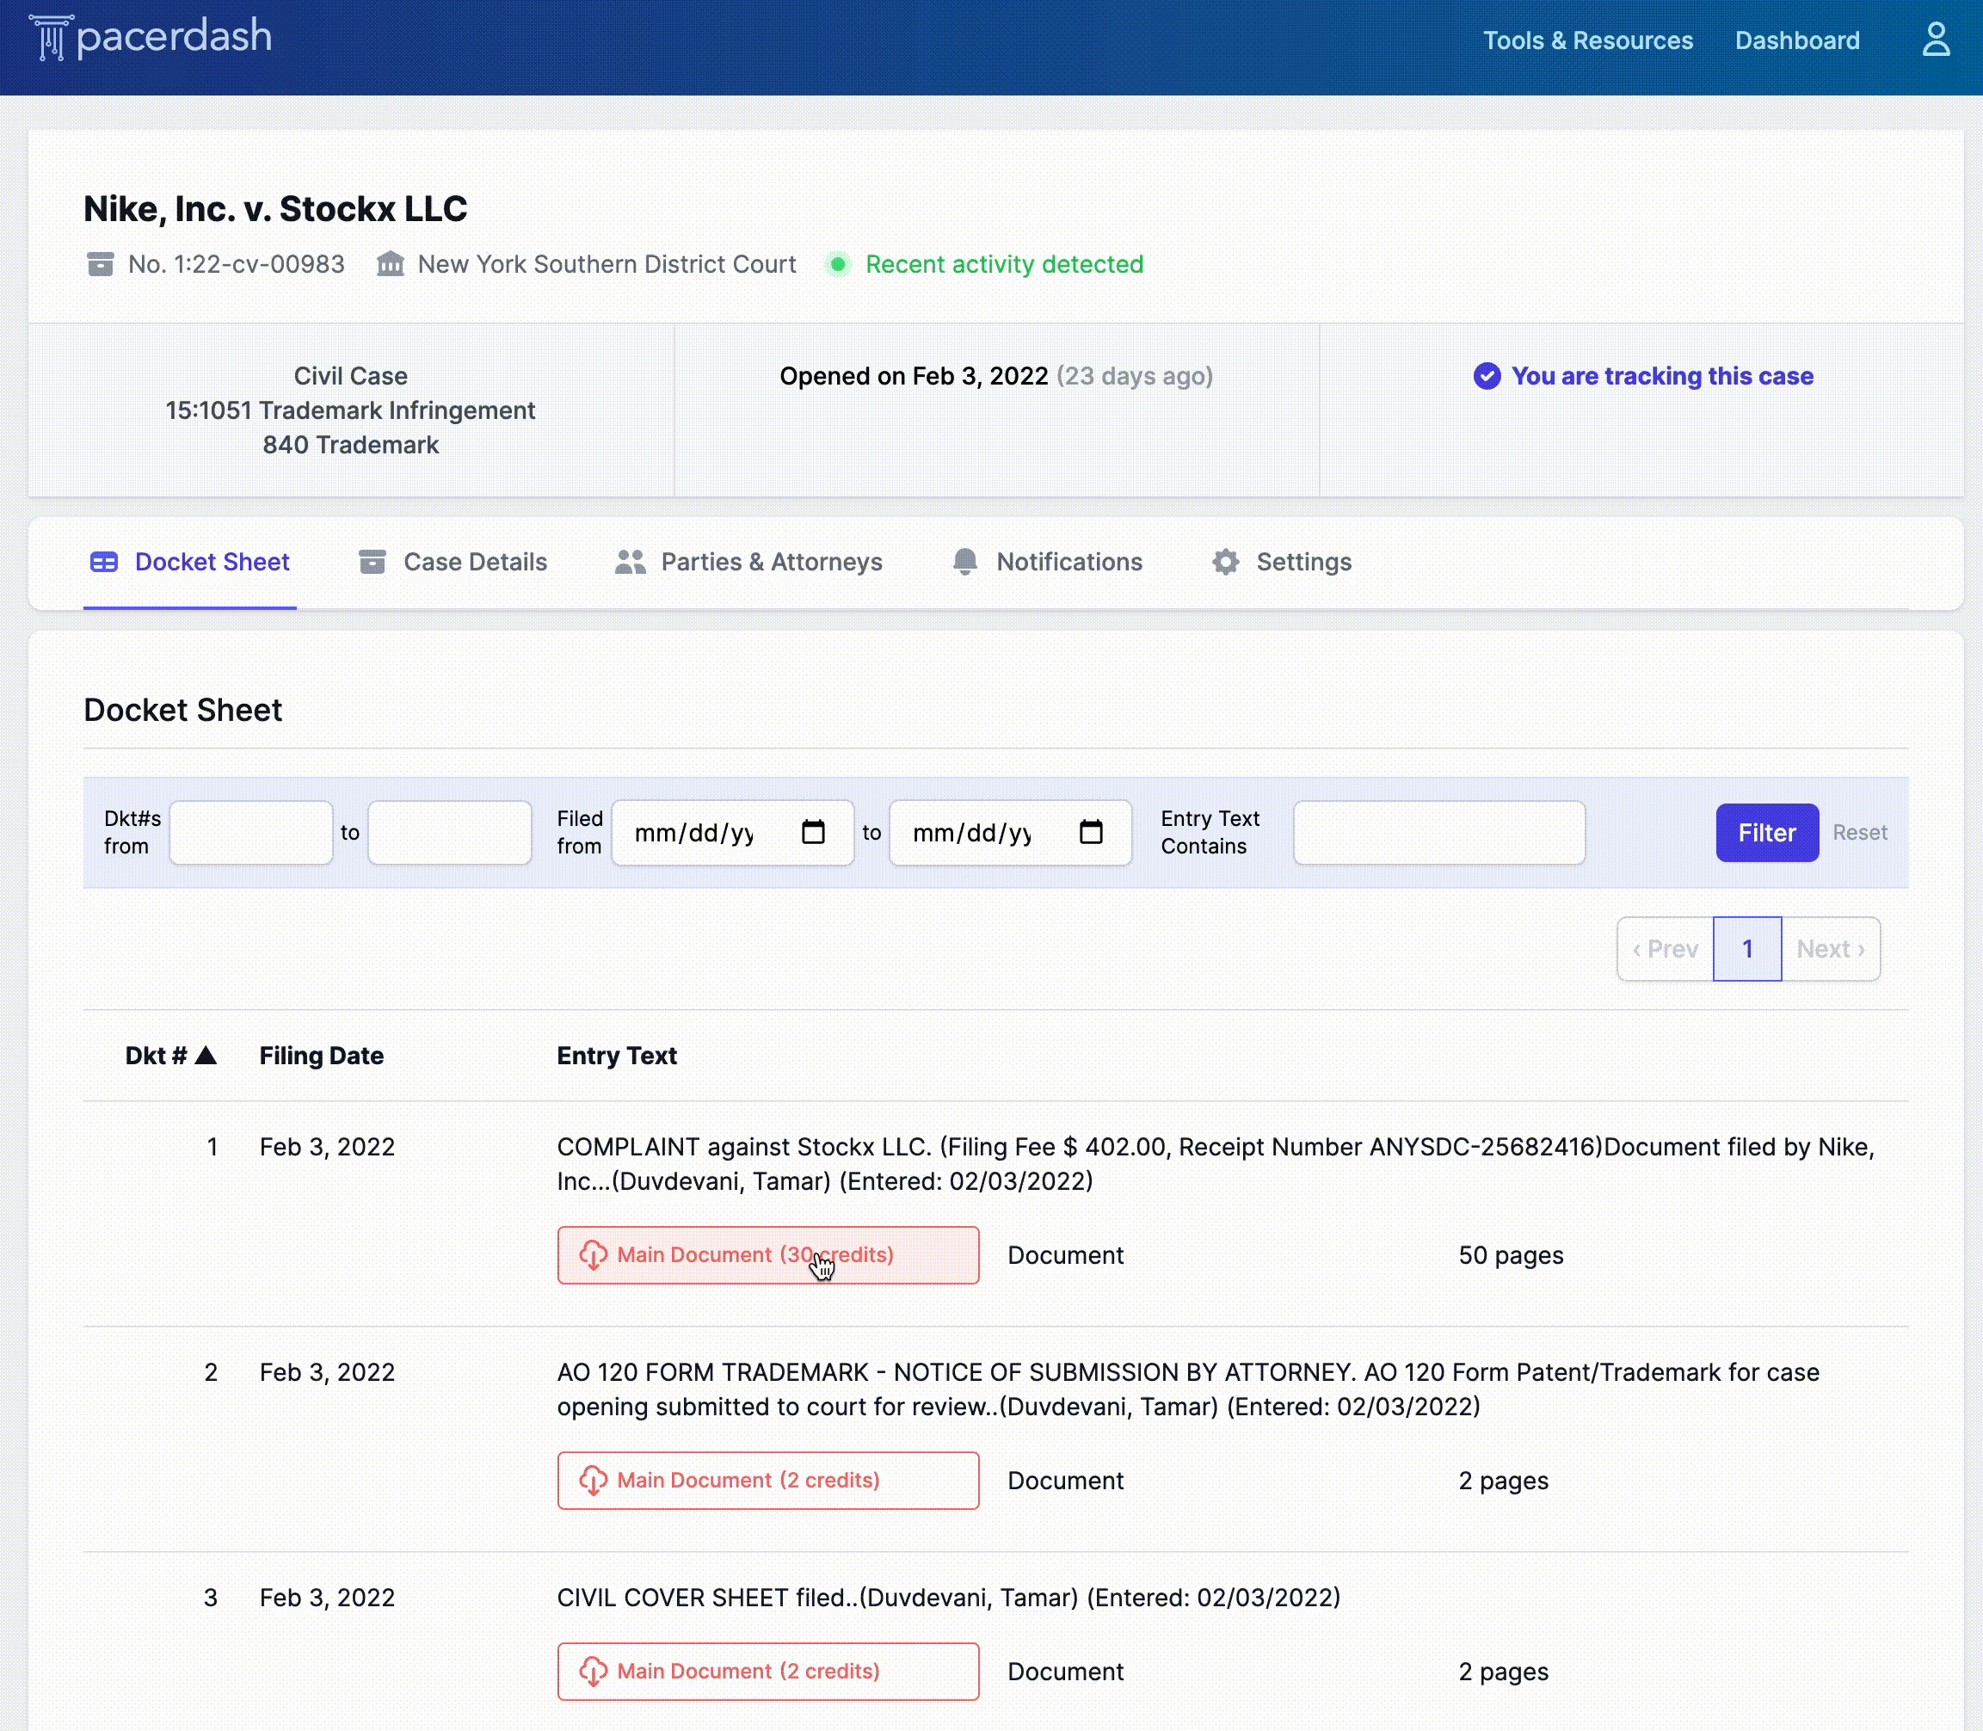Viewport: 1983px width, 1731px height.
Task: Open the Case Details tab
Action: point(453,562)
